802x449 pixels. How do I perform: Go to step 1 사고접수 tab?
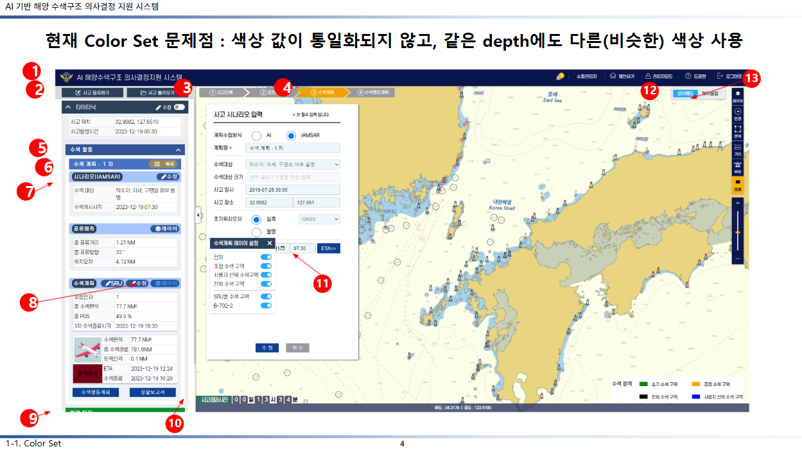click(x=225, y=92)
